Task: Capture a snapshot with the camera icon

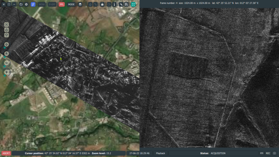Action: click(x=275, y=153)
